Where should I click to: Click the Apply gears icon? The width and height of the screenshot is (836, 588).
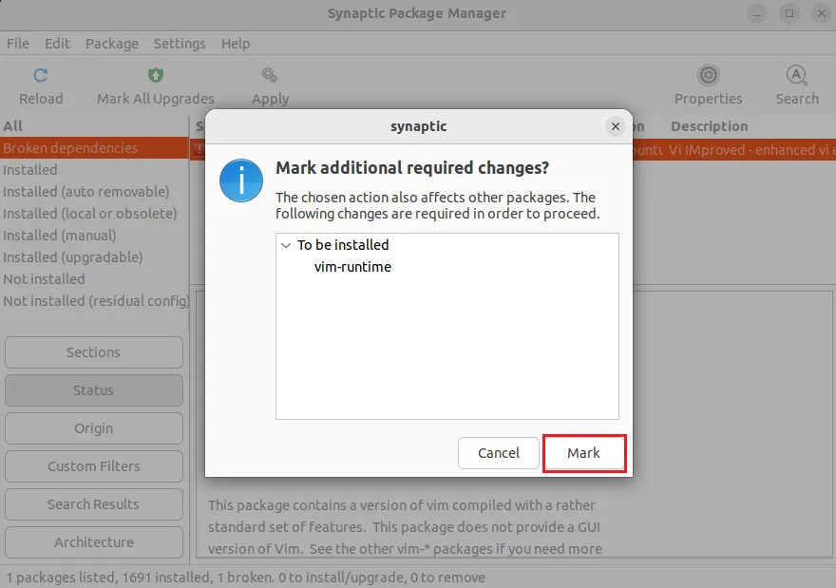click(x=270, y=75)
